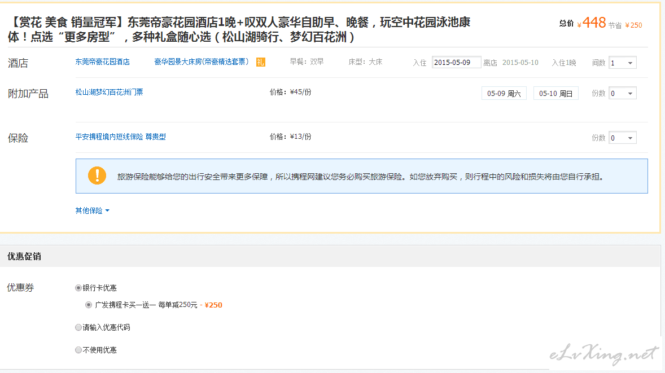Expand the 其他保险 section
The height and width of the screenshot is (373, 665).
click(x=92, y=210)
